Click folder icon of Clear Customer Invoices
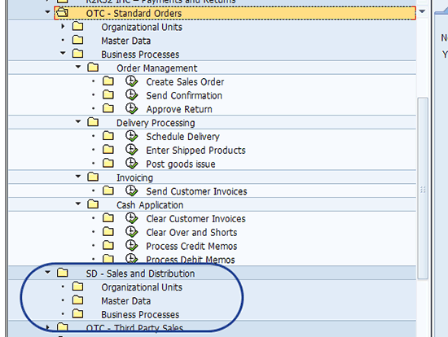The width and height of the screenshot is (448, 337). point(108,218)
